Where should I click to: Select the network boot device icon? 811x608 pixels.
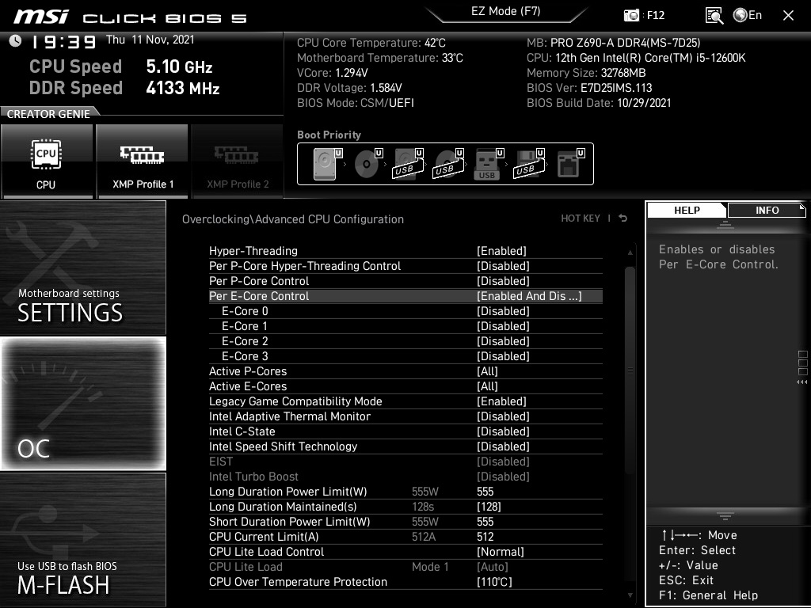coord(570,164)
